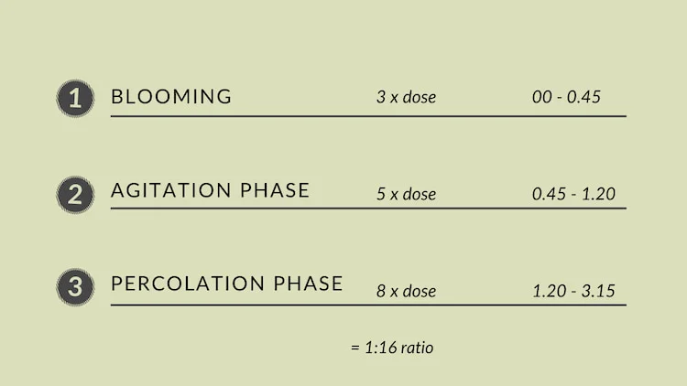Click the 1.20 start time in percolation row
This screenshot has width=687, height=386.
click(549, 292)
